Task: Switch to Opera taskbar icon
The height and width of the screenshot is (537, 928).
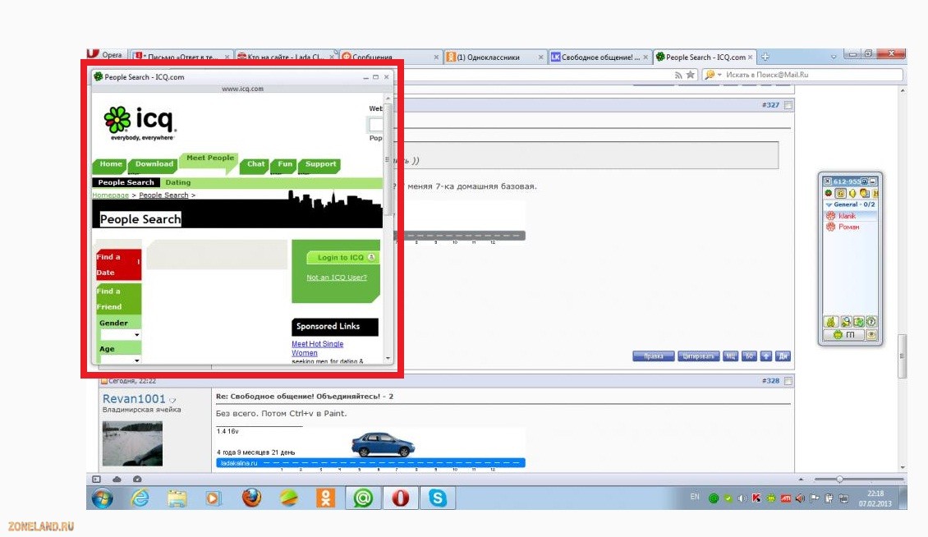Action: click(400, 498)
